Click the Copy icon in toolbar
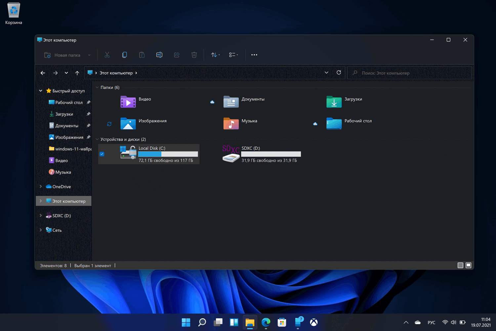 tap(124, 55)
